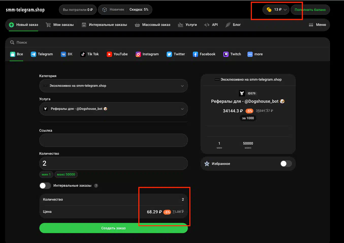344x243 pixels.
Task: Click the gold coins balance icon
Action: 269,10
